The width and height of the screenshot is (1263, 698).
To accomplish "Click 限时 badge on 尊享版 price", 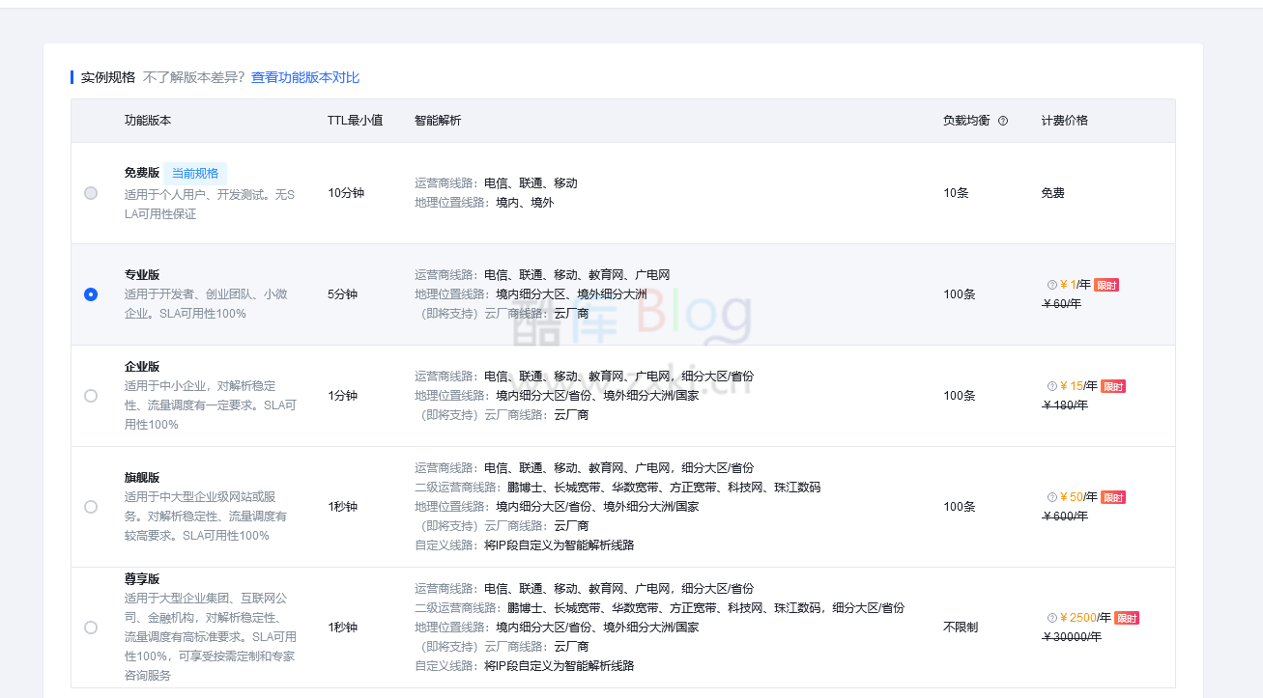I will pyautogui.click(x=1127, y=619).
